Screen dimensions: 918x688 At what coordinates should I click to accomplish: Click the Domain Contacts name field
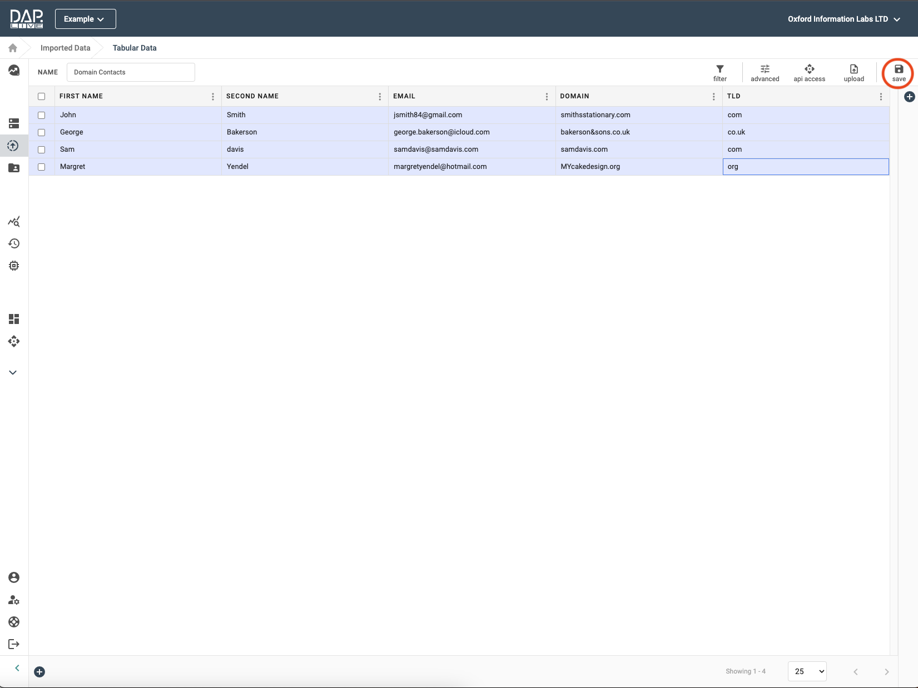(x=131, y=72)
